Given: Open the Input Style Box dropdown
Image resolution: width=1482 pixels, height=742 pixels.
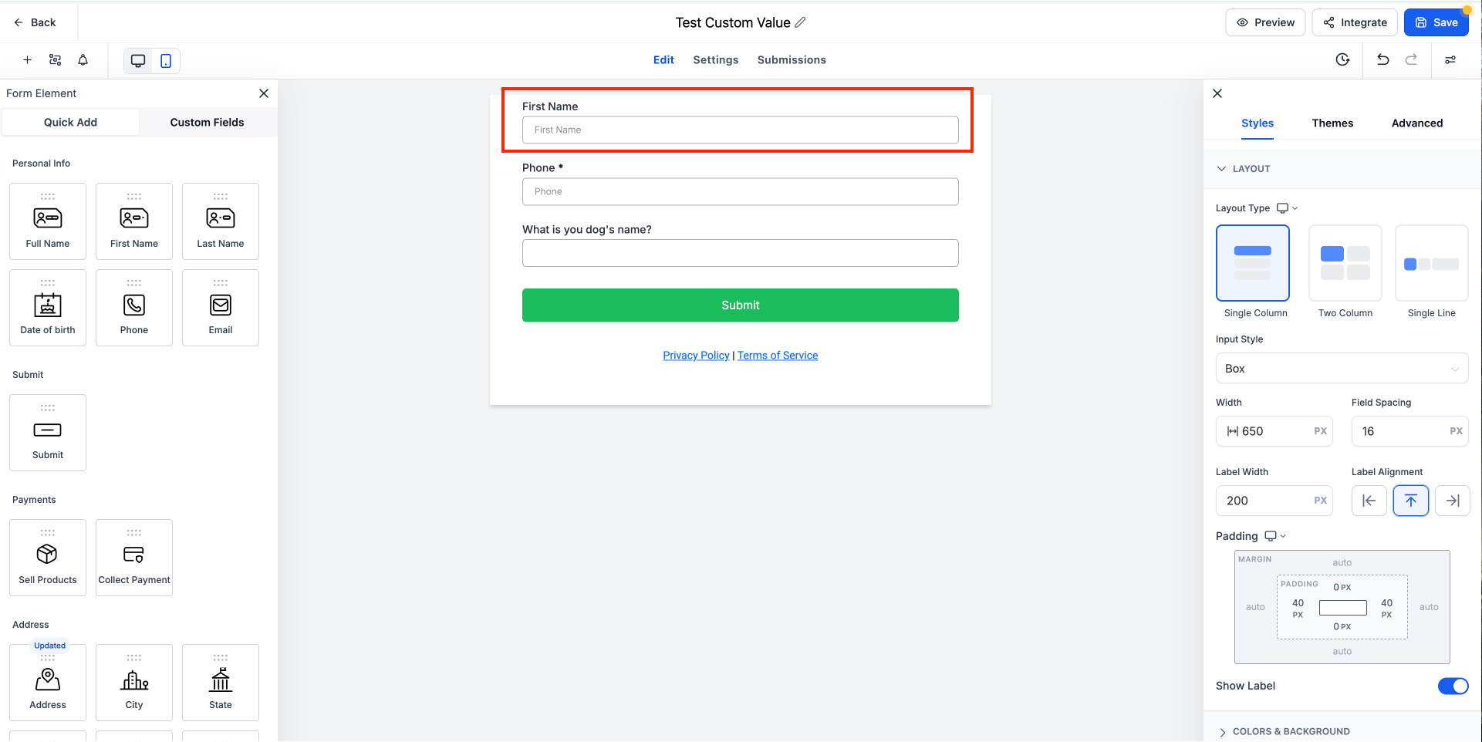Looking at the screenshot, I should [x=1342, y=369].
